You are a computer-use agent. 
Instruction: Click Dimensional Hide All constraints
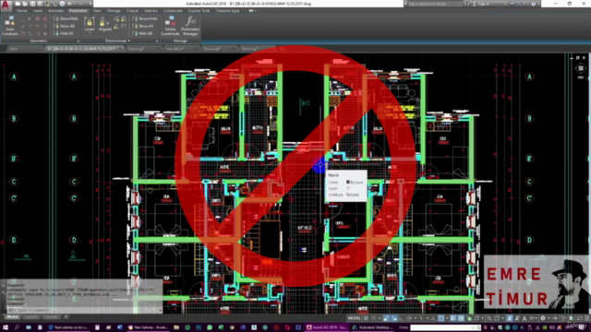coord(143,33)
